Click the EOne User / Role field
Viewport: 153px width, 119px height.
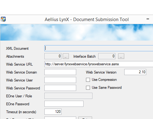coord(68,96)
